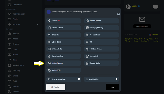Click the Movies film icon
Screen dimensions: 164x94
pos(9,92)
